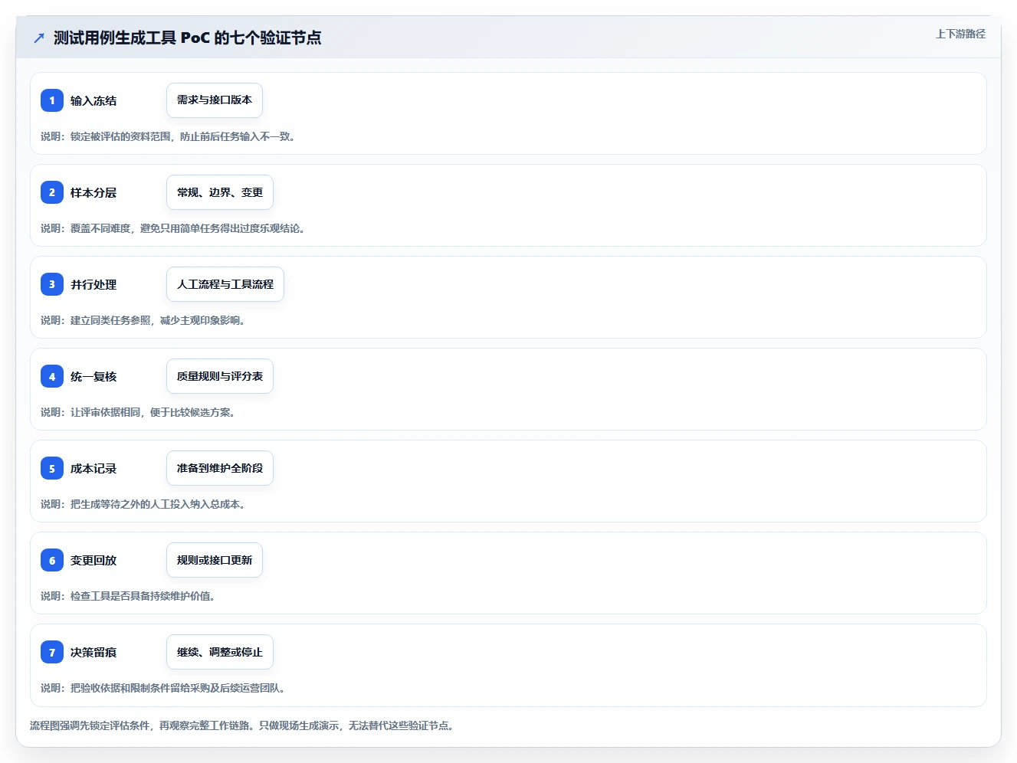Click the 输入冻结 step title
Image resolution: width=1017 pixels, height=763 pixels.
tap(93, 100)
